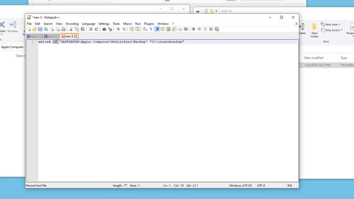The image size is (354, 199).
Task: Toggle synchronized vertical scrolling
Action: coord(132,29)
